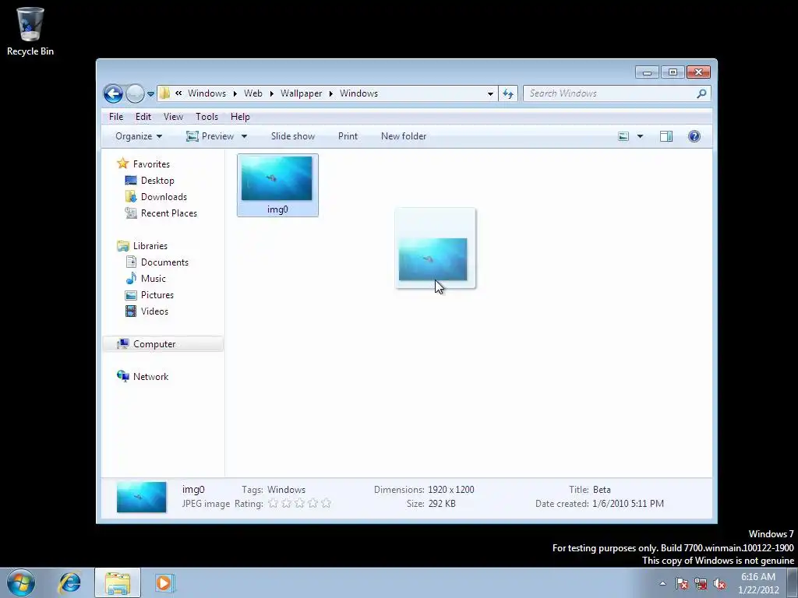Open the More view options arrow
Viewport: 798px width, 598px height.
pyautogui.click(x=641, y=136)
